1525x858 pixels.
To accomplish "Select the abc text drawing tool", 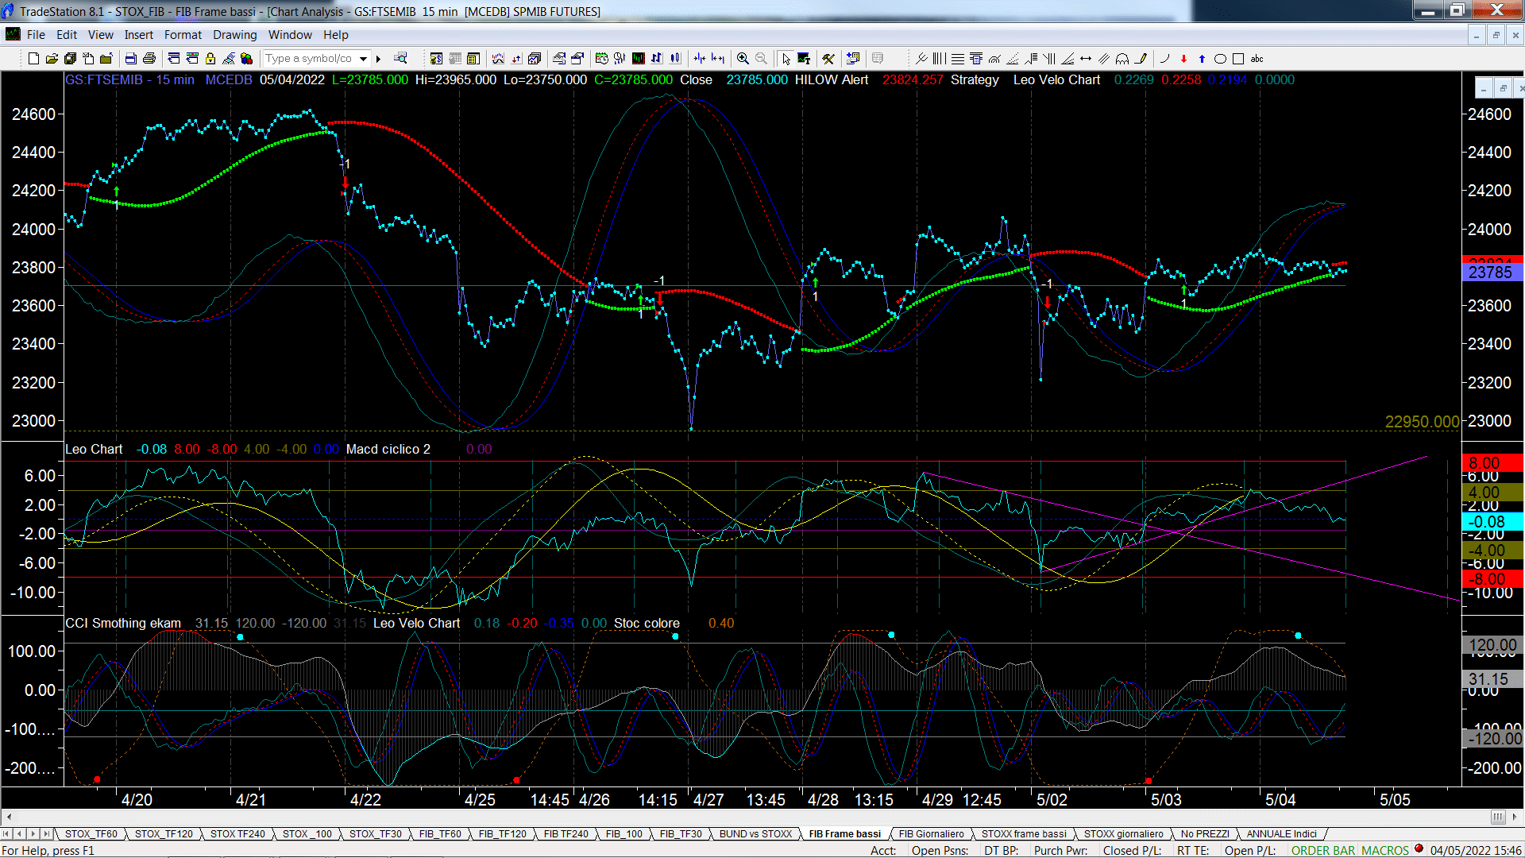I will (1257, 59).
